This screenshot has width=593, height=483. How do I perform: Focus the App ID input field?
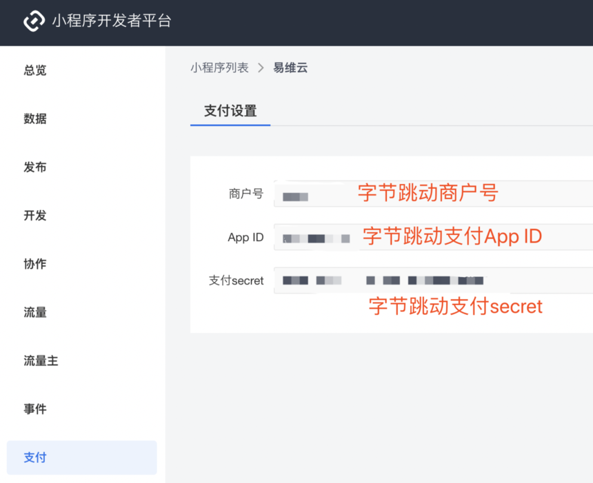[434, 237]
